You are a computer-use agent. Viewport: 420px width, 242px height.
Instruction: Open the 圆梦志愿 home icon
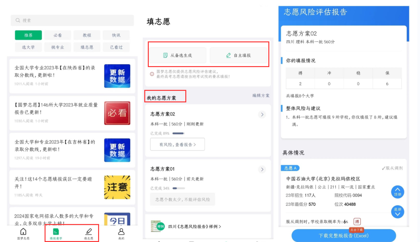coord(23,232)
